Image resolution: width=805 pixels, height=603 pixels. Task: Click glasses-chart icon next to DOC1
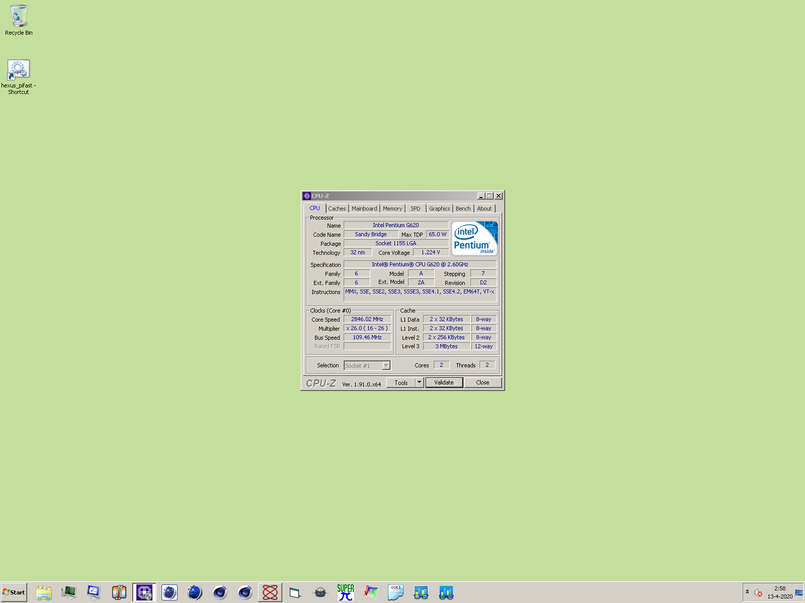pyautogui.click(x=421, y=592)
